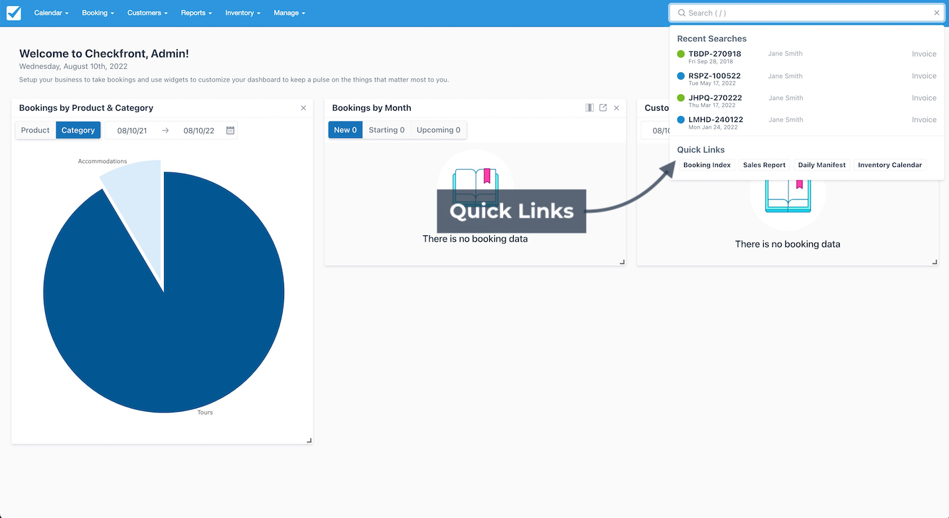Click Jane Smith on the TBDP-270918 row
Viewport: 949px width, 518px height.
coord(785,54)
